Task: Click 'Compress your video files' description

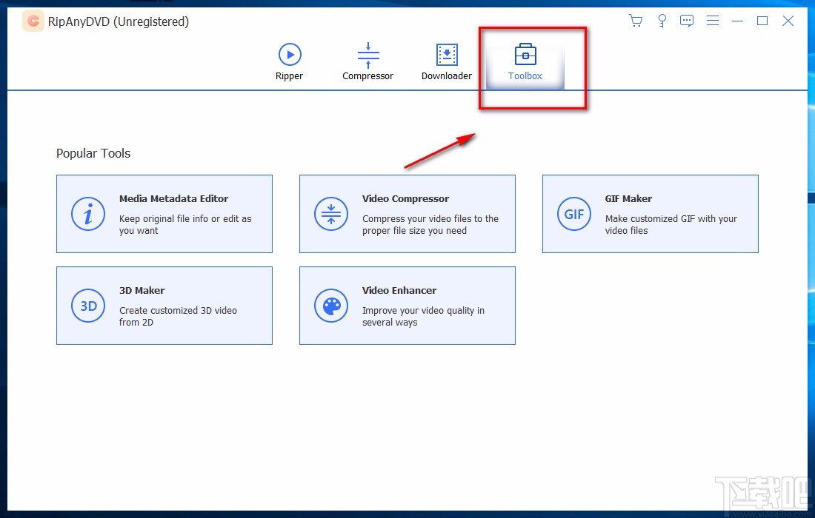Action: click(430, 225)
